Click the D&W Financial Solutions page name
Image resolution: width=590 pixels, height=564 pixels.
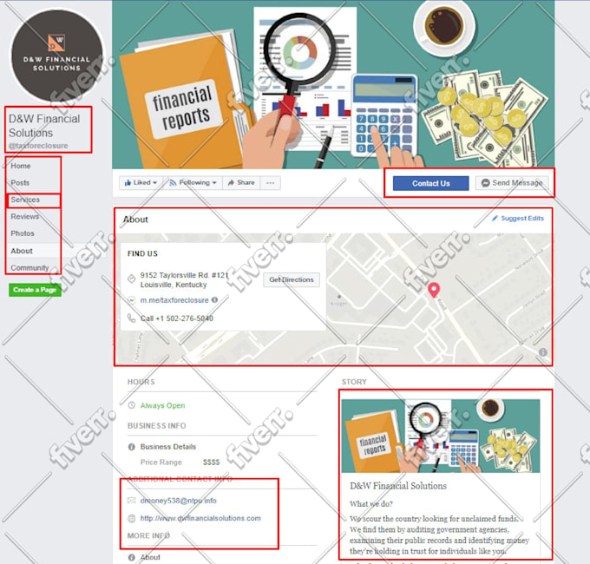44,126
